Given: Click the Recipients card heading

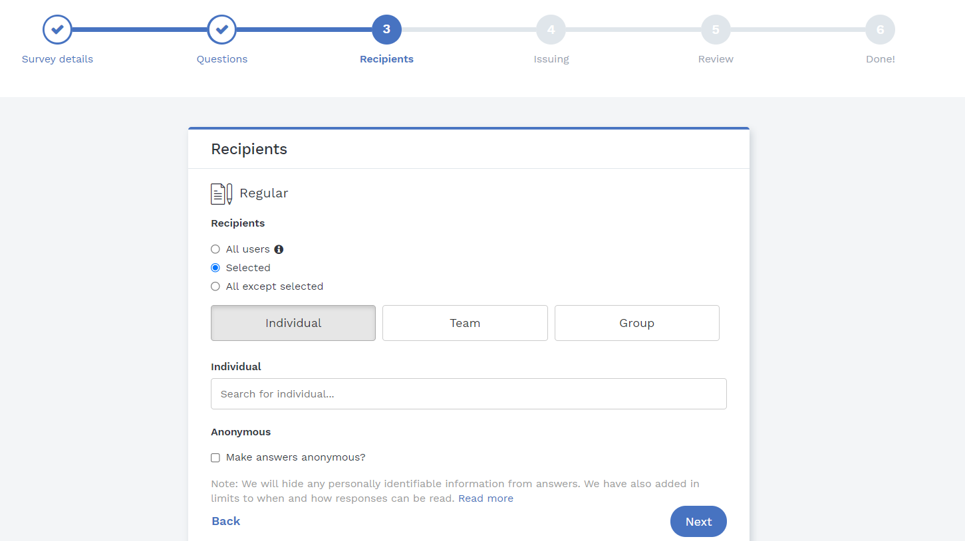Looking at the screenshot, I should pyautogui.click(x=249, y=149).
